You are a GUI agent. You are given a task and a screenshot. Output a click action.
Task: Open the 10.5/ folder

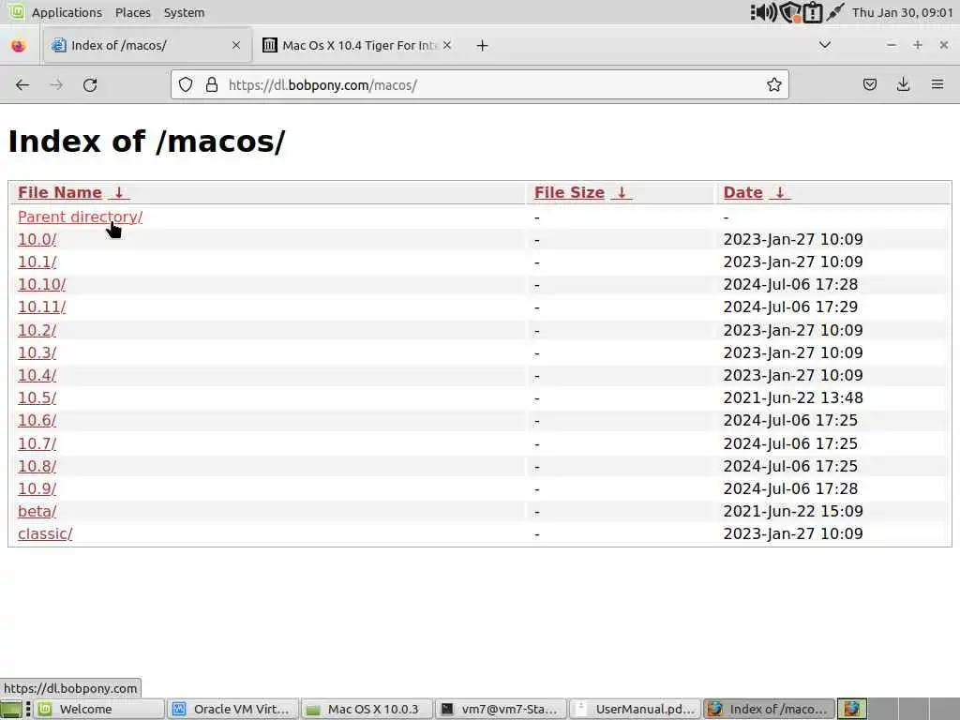[37, 397]
